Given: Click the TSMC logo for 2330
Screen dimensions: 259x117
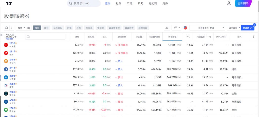Looking at the screenshot, I should pos(6,45).
